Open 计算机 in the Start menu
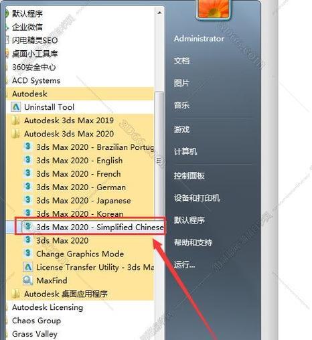 (185, 152)
